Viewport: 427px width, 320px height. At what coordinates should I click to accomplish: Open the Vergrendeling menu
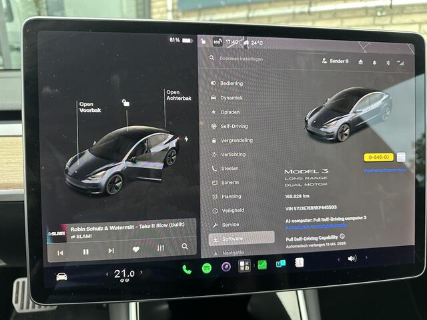[x=233, y=140]
